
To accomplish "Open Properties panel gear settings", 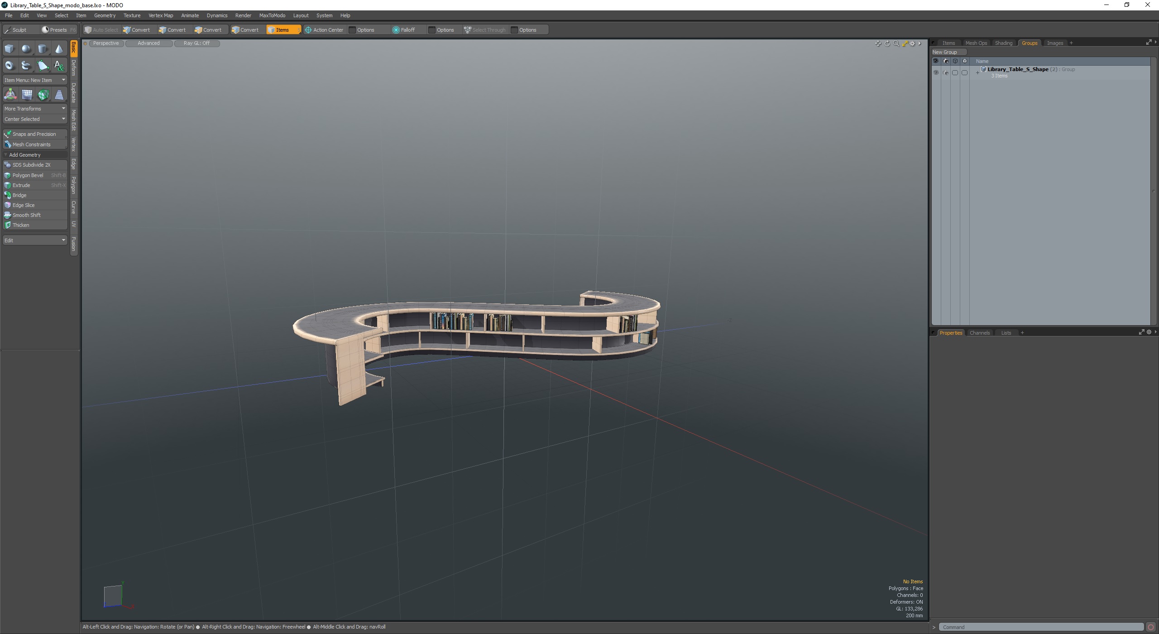I will pyautogui.click(x=1149, y=332).
